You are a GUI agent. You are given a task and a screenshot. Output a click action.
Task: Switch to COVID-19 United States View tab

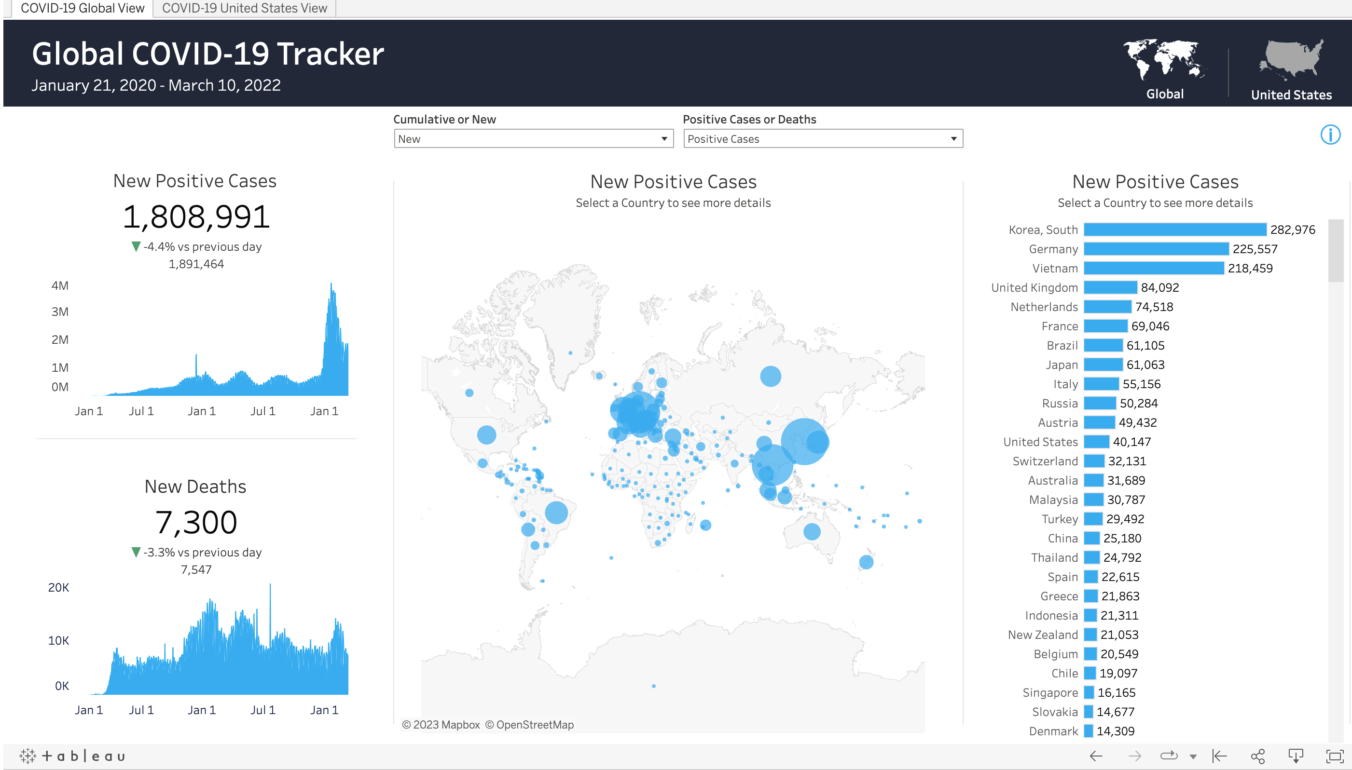[x=245, y=8]
